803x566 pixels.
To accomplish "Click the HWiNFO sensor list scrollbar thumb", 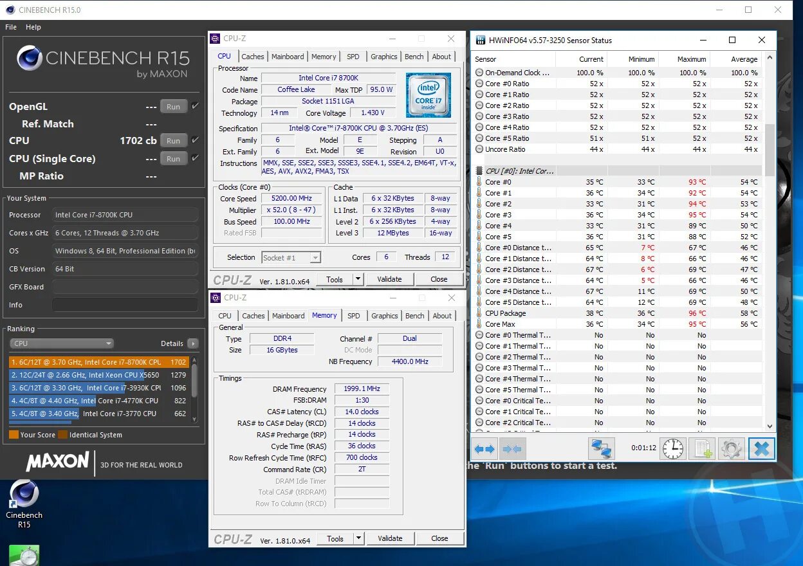I will pos(770,150).
